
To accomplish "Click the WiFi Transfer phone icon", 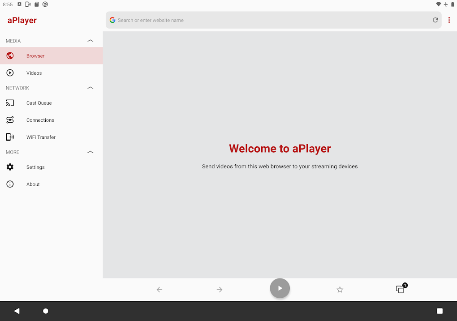I will pos(10,137).
